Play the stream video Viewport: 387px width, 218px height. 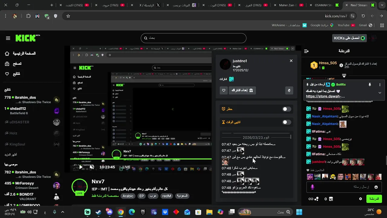81,167
